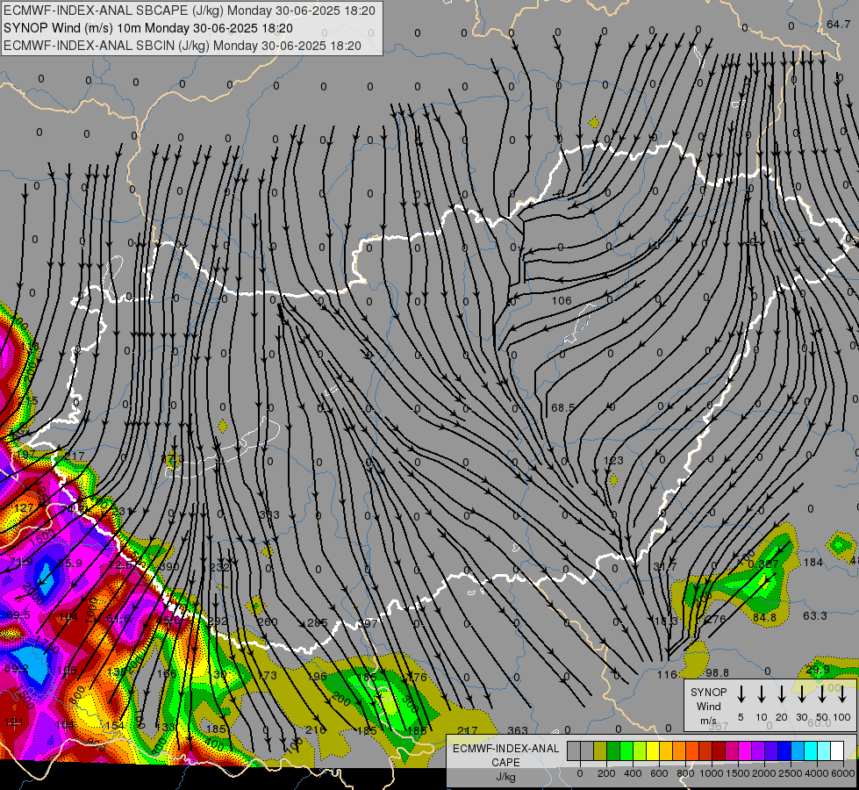Click the 10 m/s wind arrow in legend

coord(761,694)
